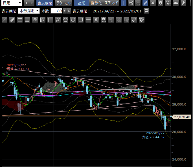Screen dimensions: 193x167
Task: Open the 表示期間 tab
Action: [x=45, y=3]
